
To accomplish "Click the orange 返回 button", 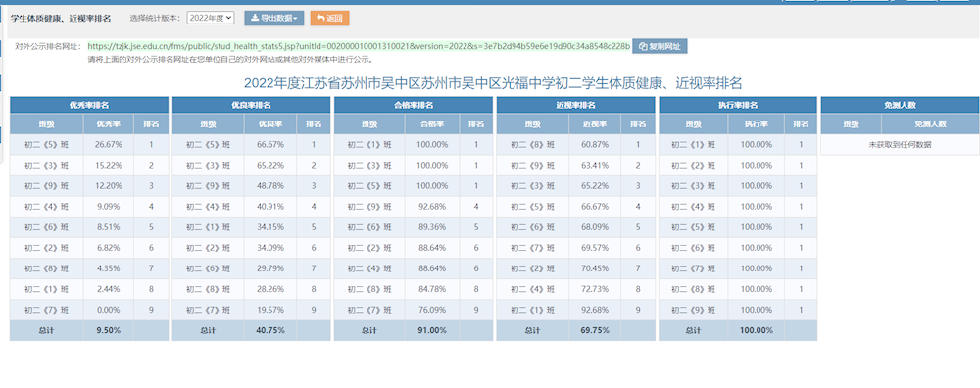I will 329,18.
